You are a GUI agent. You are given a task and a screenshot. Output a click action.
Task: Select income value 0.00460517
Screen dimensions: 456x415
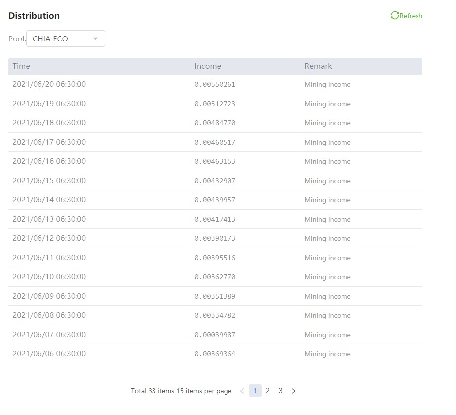[215, 142]
